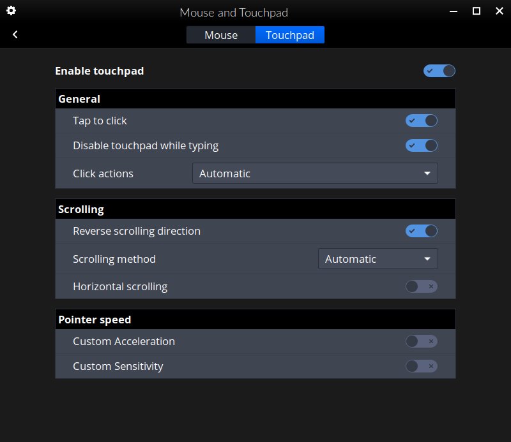Select the Touchpad tab
This screenshot has height=442, width=511.
pyautogui.click(x=290, y=35)
